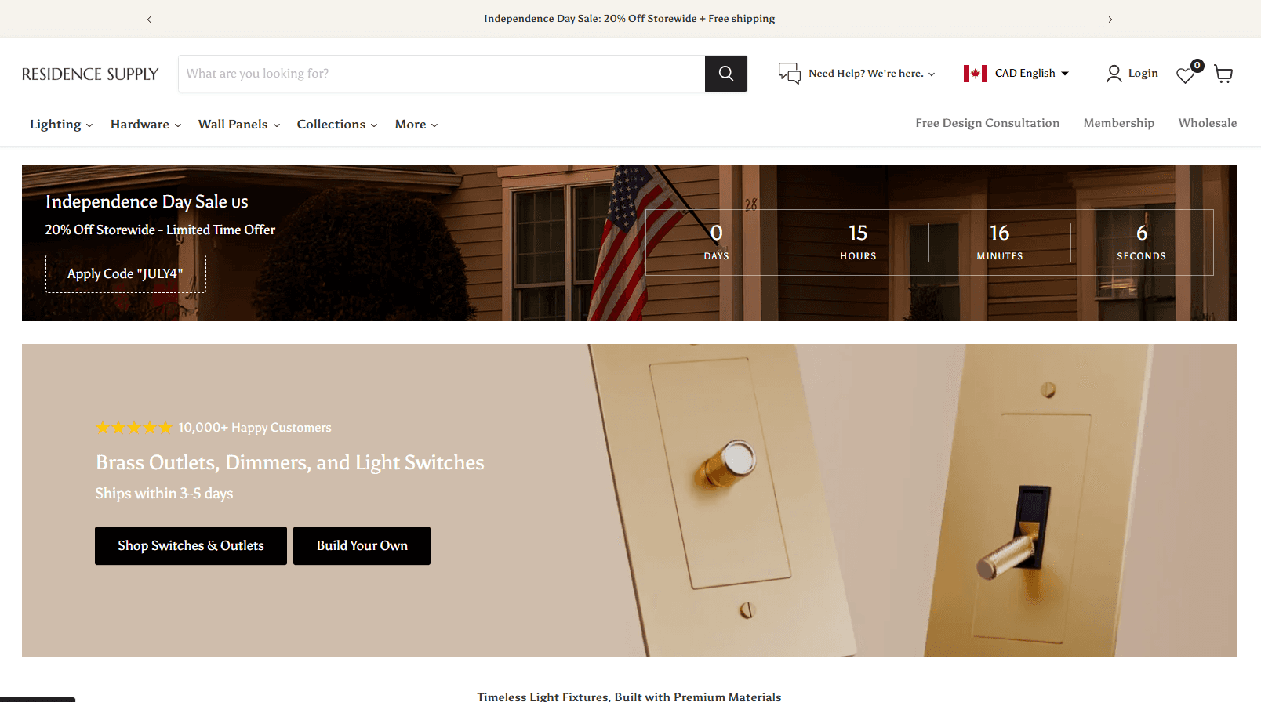This screenshot has height=702, width=1261.
Task: Open the Collections navigation menu
Action: [x=337, y=125]
